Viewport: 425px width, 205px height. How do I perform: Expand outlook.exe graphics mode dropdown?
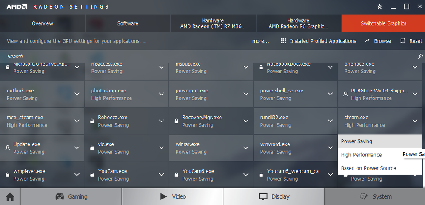click(x=77, y=94)
